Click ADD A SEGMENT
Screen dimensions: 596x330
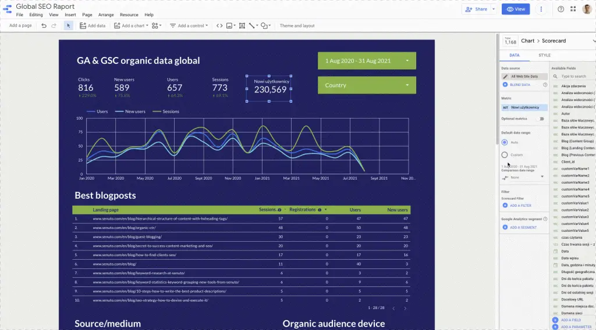[519, 228]
